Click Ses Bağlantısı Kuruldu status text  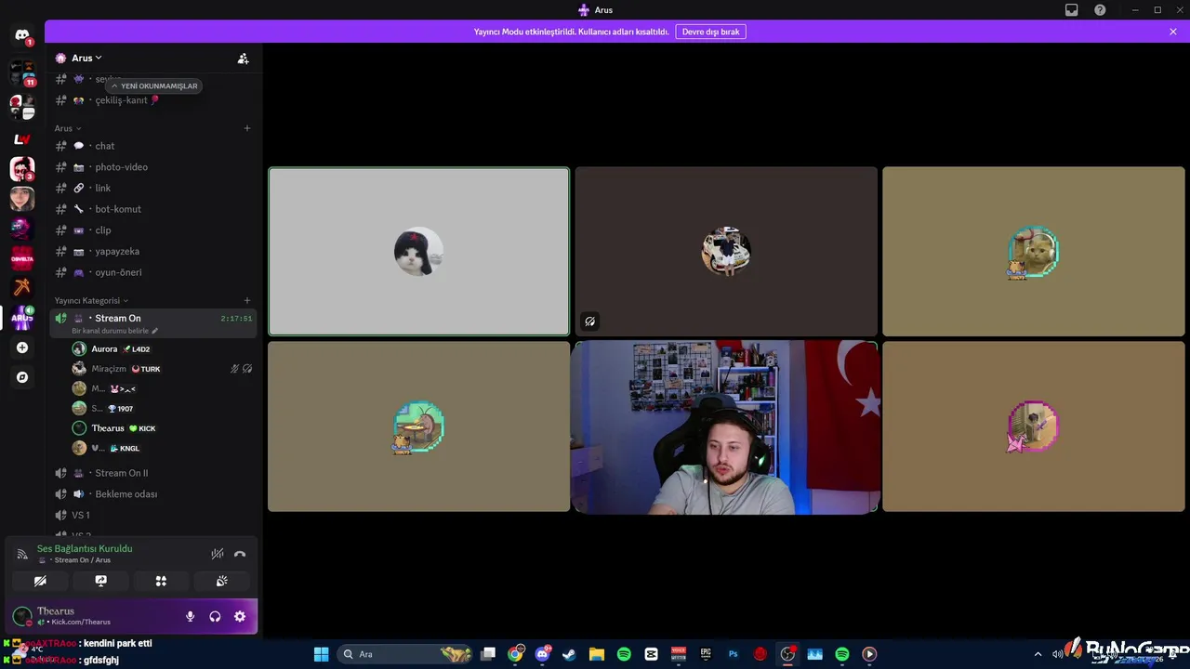(x=85, y=548)
